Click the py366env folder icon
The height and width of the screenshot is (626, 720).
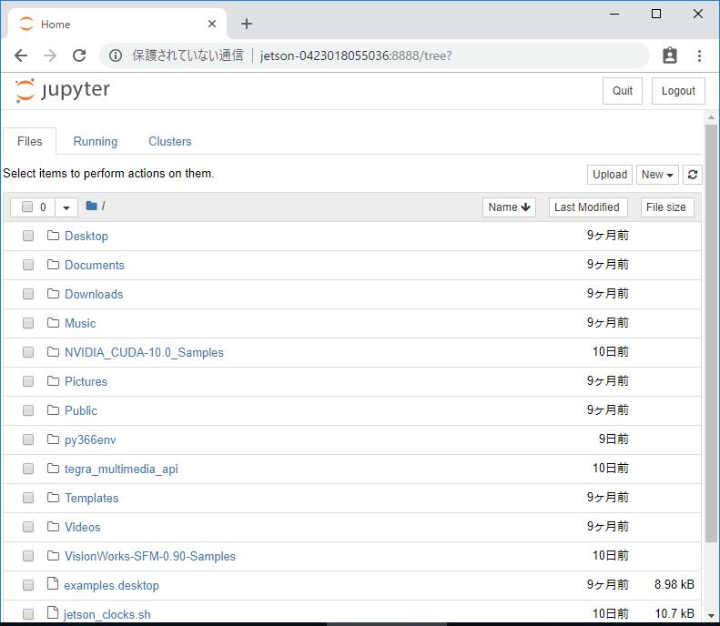pyautogui.click(x=54, y=439)
